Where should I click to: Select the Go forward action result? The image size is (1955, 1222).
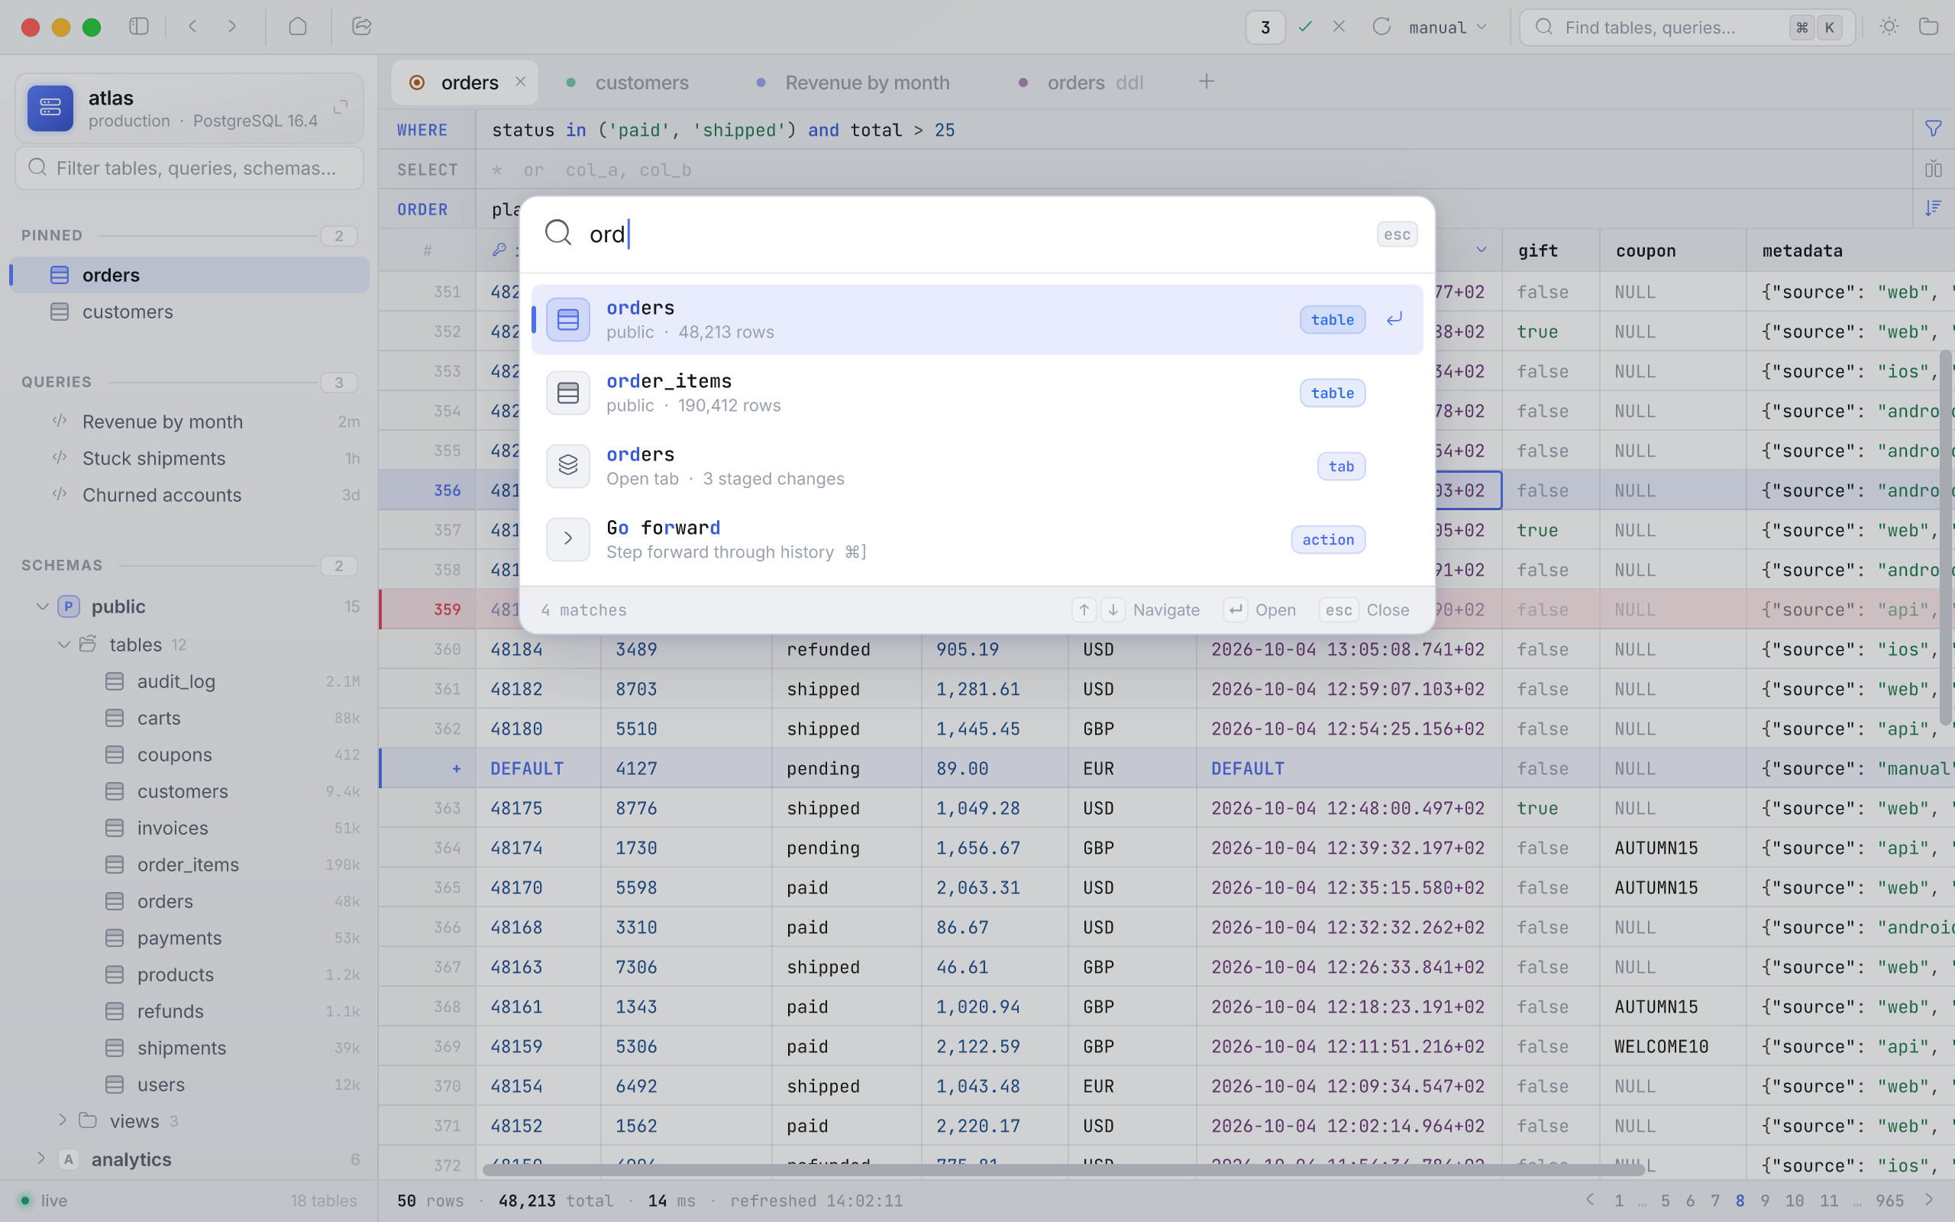[977, 539]
